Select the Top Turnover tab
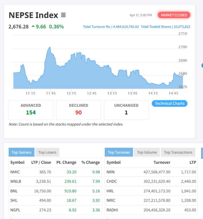The image size is (203, 219). click(119, 152)
